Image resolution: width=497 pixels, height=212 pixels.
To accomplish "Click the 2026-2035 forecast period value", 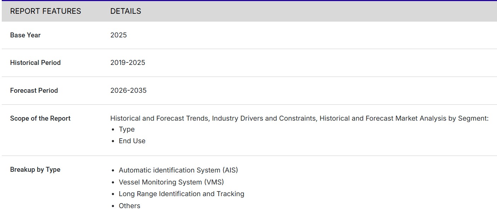I will (x=128, y=91).
